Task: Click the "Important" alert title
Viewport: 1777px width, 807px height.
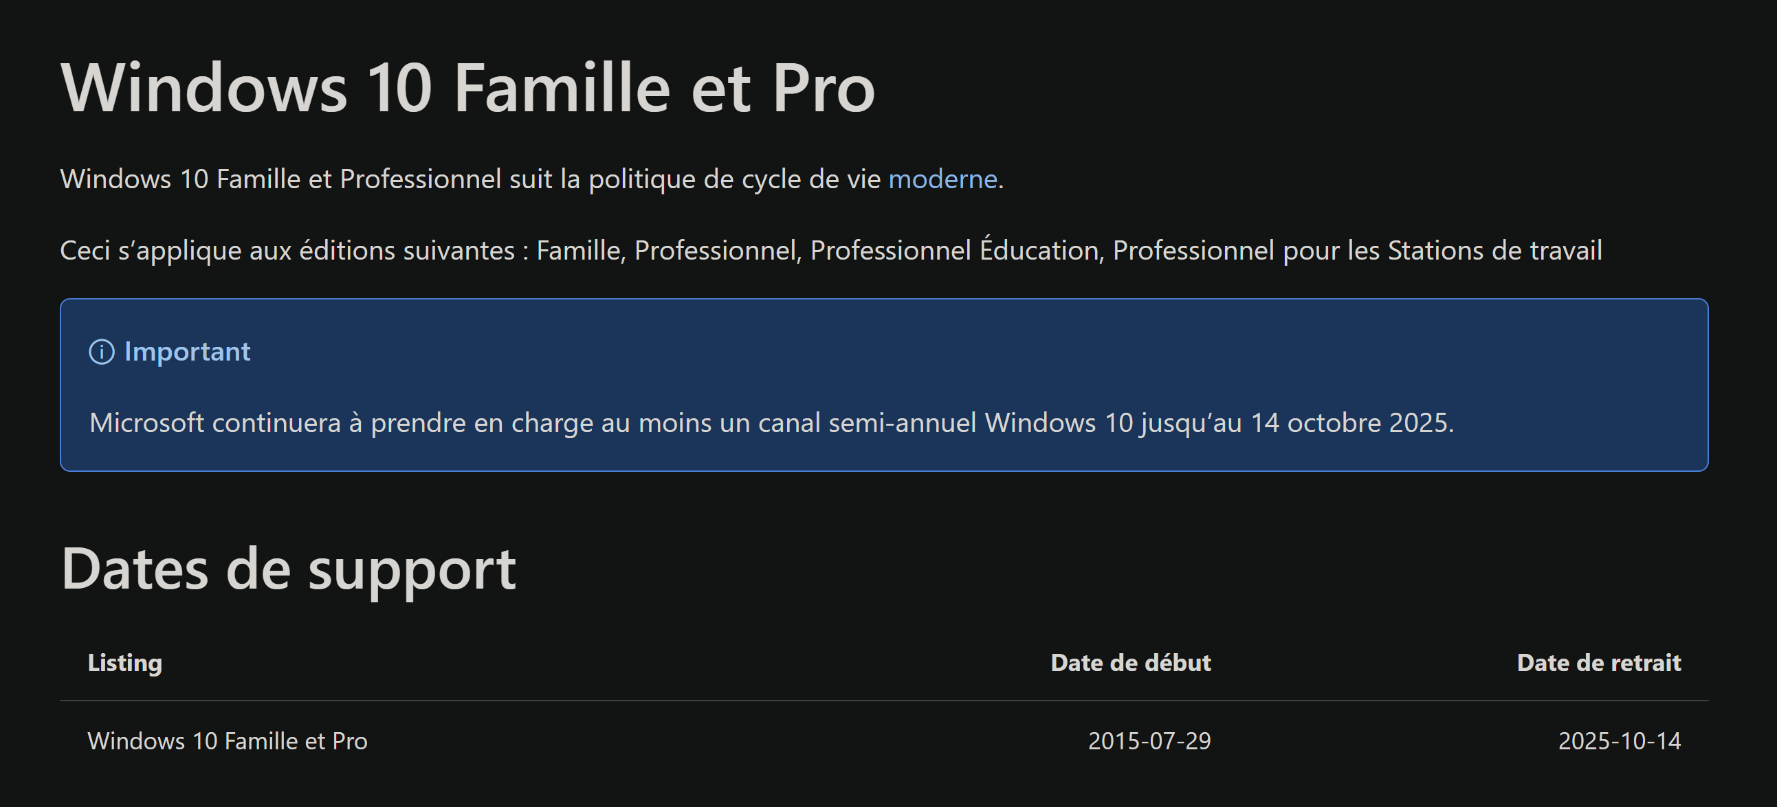Action: pos(187,352)
